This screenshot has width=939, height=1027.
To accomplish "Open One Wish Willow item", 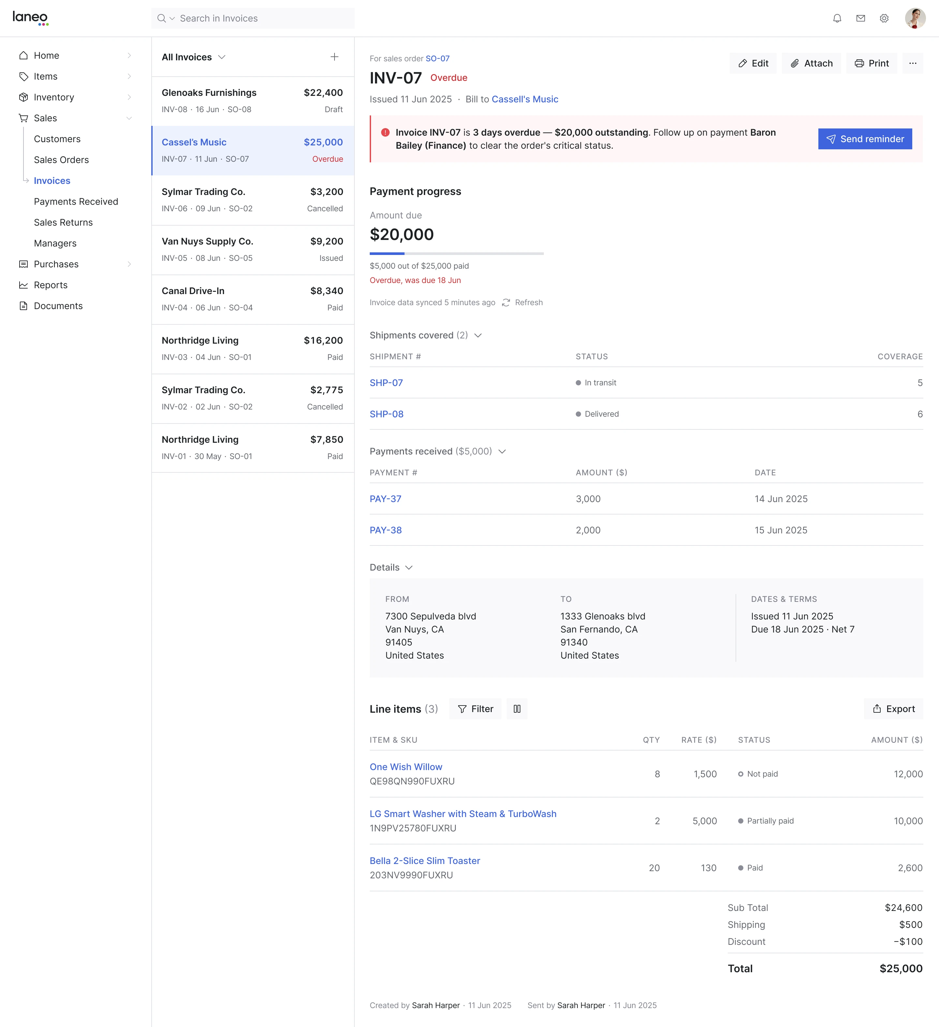I will (x=406, y=767).
